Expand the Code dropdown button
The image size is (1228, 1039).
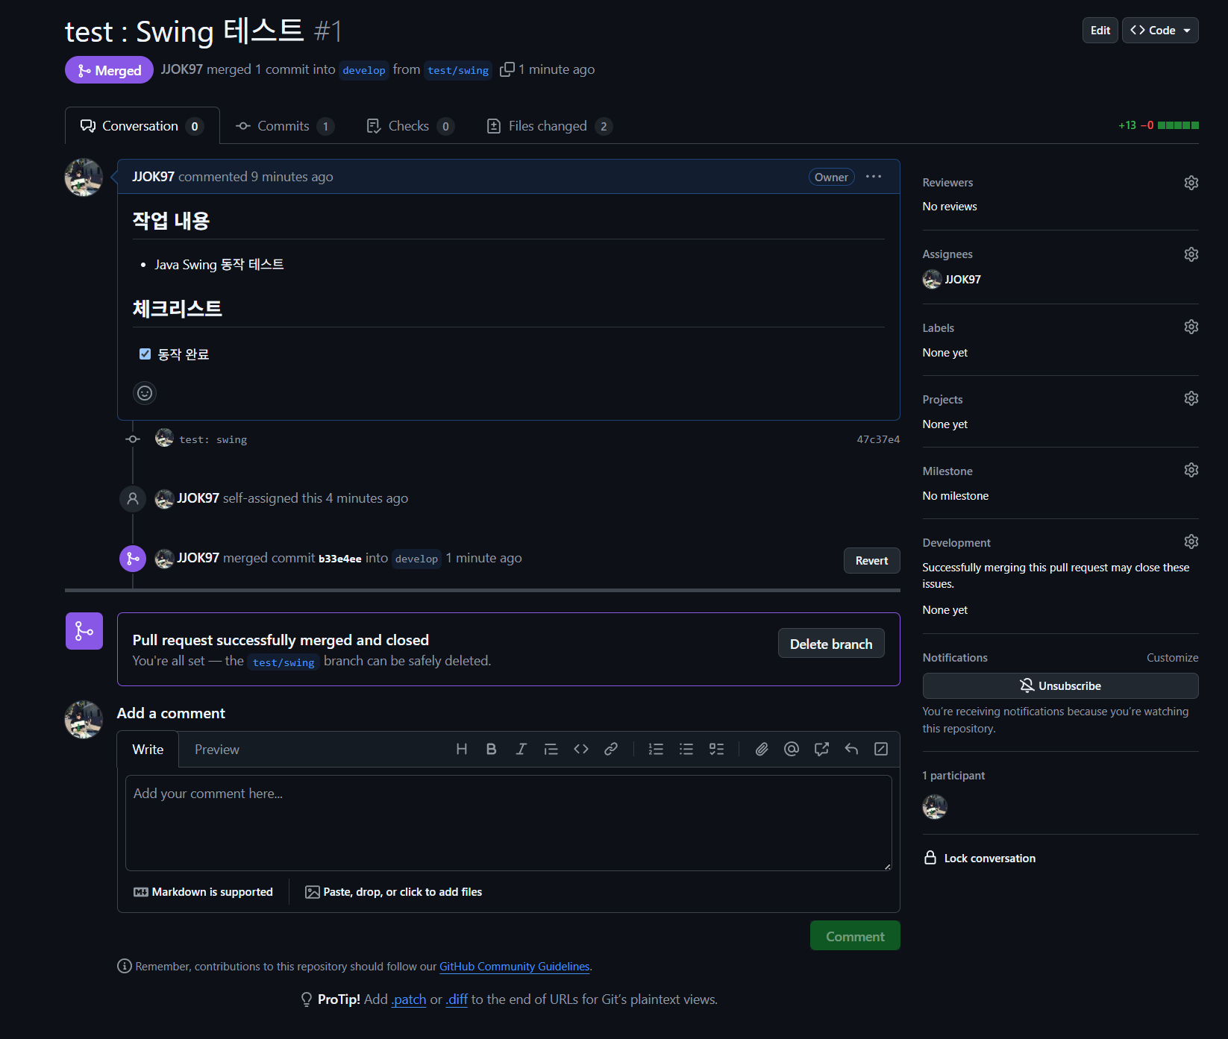coord(1160,31)
